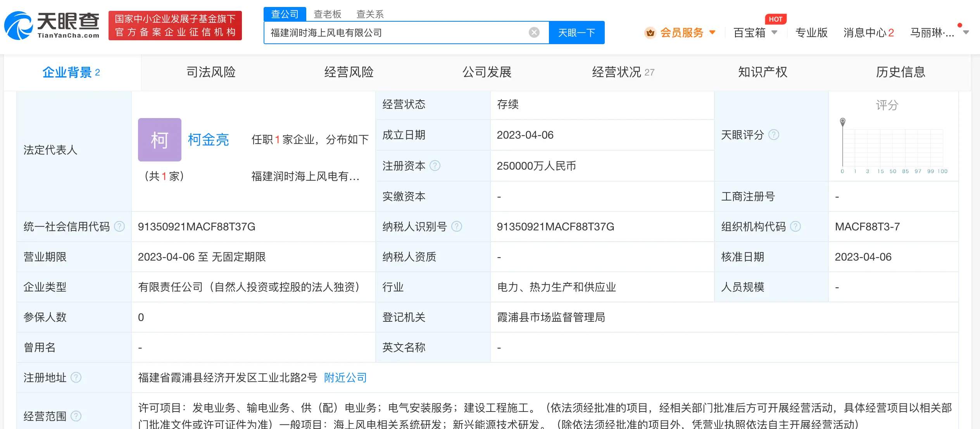Click the 福建润时海上风电有… company entry
Image resolution: width=980 pixels, height=429 pixels.
tap(305, 177)
